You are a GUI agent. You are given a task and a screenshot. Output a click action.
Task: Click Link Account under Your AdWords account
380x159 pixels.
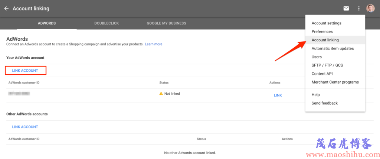tap(25, 71)
